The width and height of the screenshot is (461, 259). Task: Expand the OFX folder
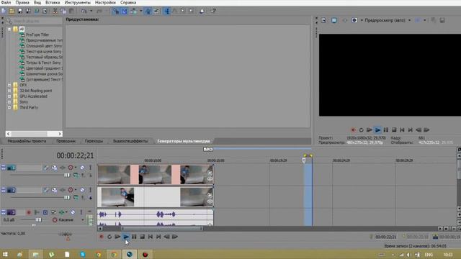9,85
